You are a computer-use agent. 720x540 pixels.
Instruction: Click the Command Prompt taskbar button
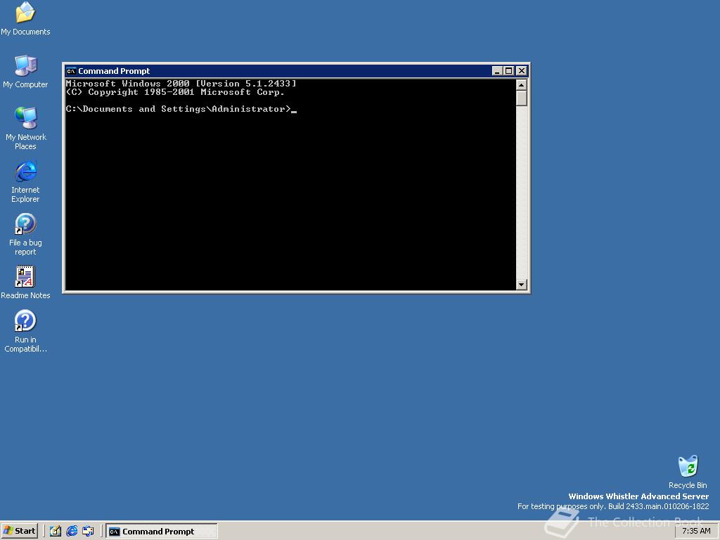162,532
